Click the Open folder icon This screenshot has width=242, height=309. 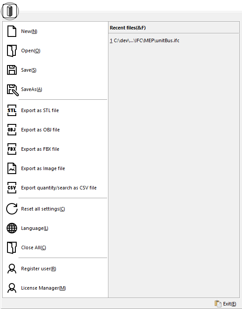pos(12,51)
